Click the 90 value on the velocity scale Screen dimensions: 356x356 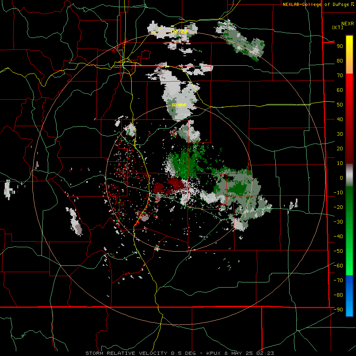pyautogui.click(x=340, y=46)
